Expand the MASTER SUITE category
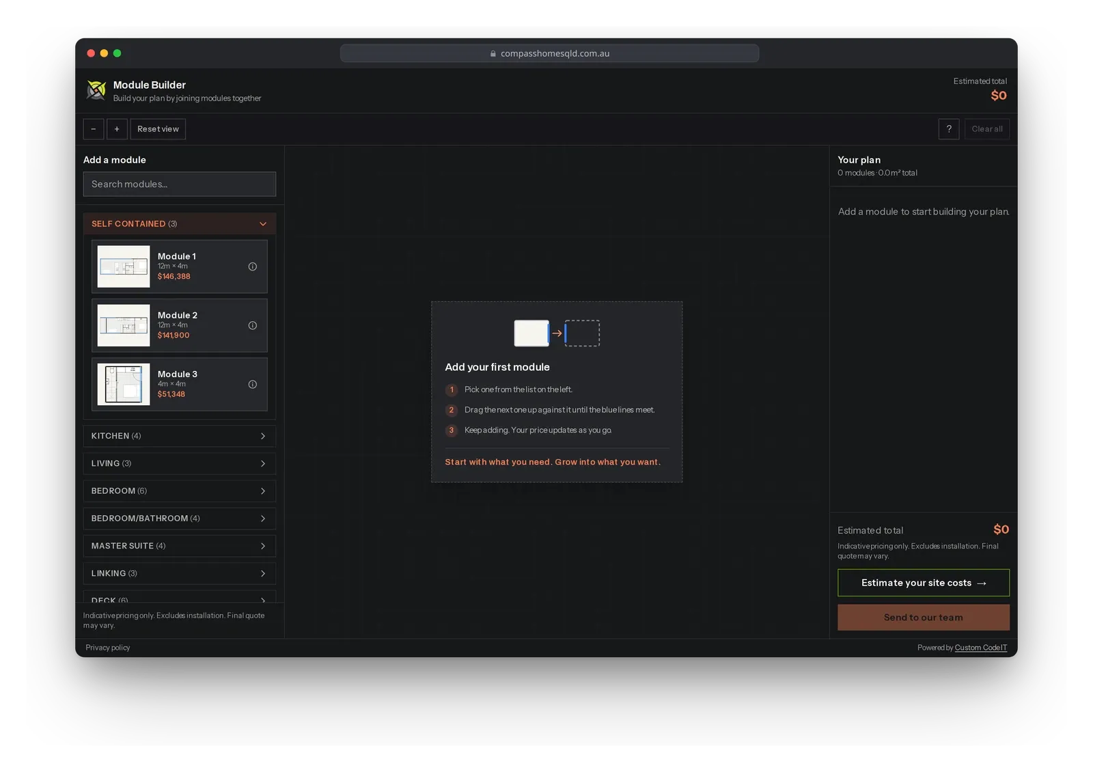Image resolution: width=1093 pixels, height=772 pixels. coord(180,546)
